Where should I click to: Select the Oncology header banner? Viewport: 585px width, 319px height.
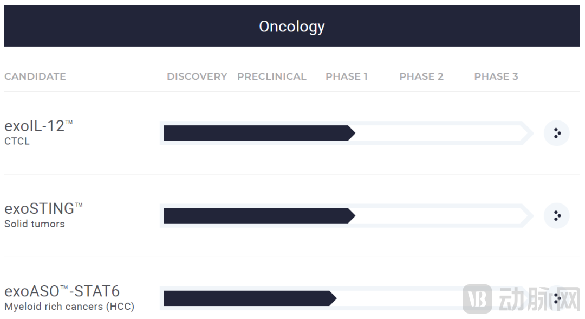coord(292,26)
